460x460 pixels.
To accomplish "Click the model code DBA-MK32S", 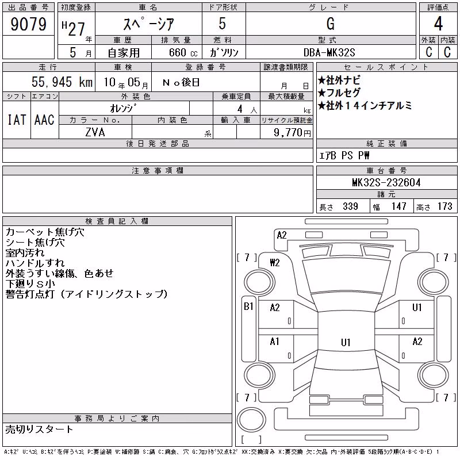I will click(x=329, y=52).
